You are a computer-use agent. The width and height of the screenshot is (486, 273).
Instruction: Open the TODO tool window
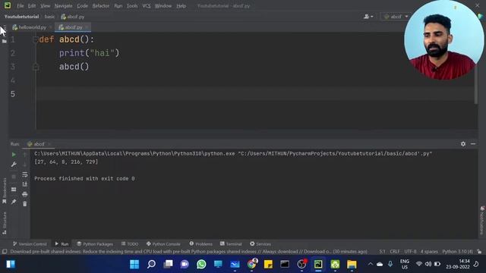[x=130, y=244]
